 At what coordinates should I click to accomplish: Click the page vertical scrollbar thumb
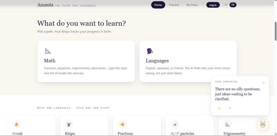(x=275, y=31)
